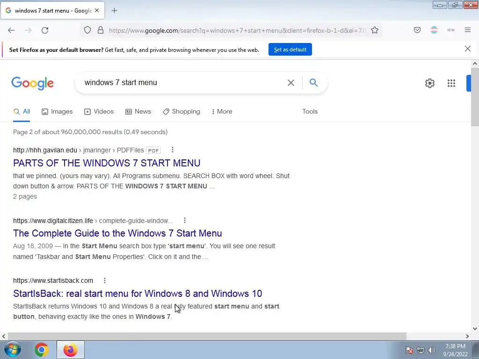This screenshot has height=359, width=479.
Task: View site security via padlock icon
Action: 101,30
